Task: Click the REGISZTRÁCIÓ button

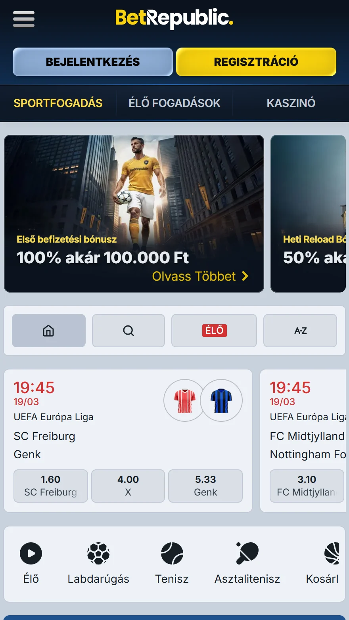Action: point(256,62)
